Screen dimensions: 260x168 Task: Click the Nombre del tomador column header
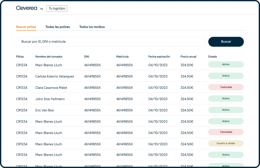click(x=49, y=57)
